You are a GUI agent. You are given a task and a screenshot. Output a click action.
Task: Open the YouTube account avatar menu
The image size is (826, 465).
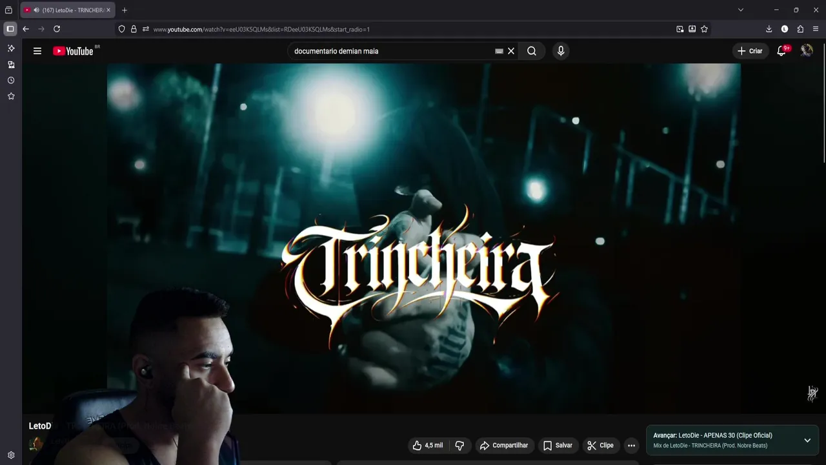807,50
